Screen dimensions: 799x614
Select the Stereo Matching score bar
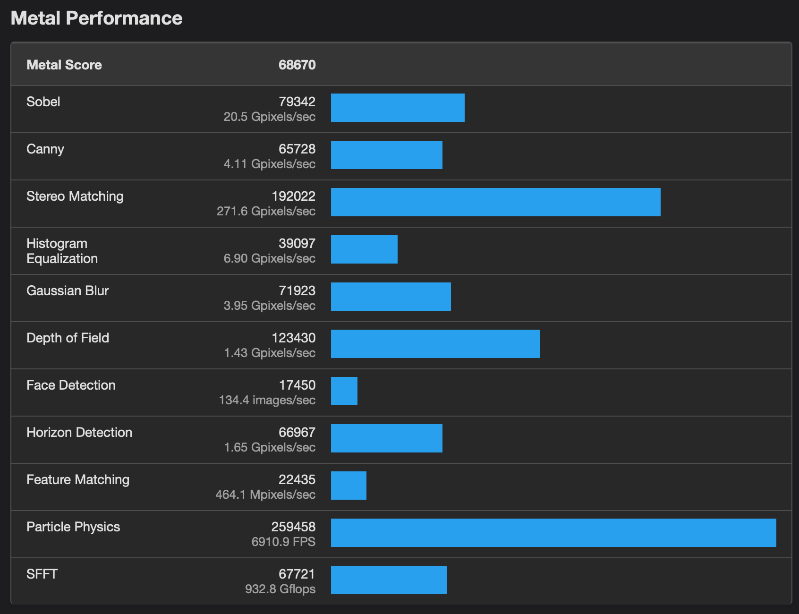(x=495, y=202)
